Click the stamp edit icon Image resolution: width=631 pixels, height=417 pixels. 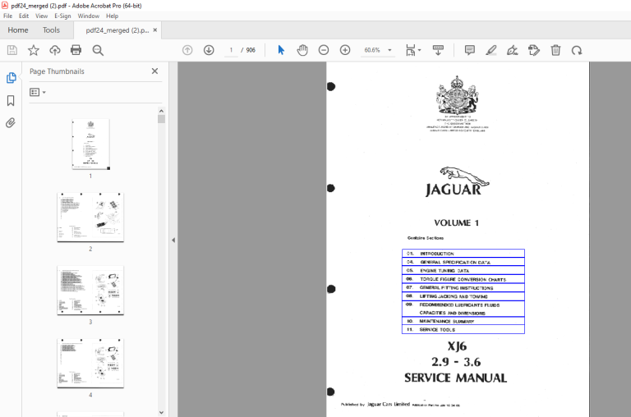pos(534,50)
